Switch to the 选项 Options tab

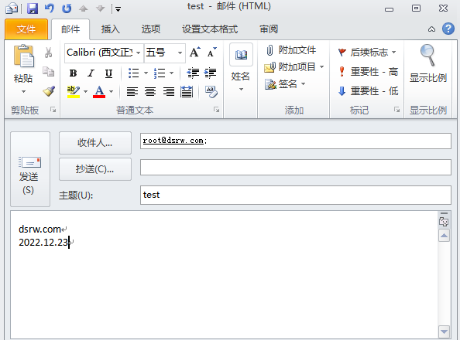coord(151,29)
